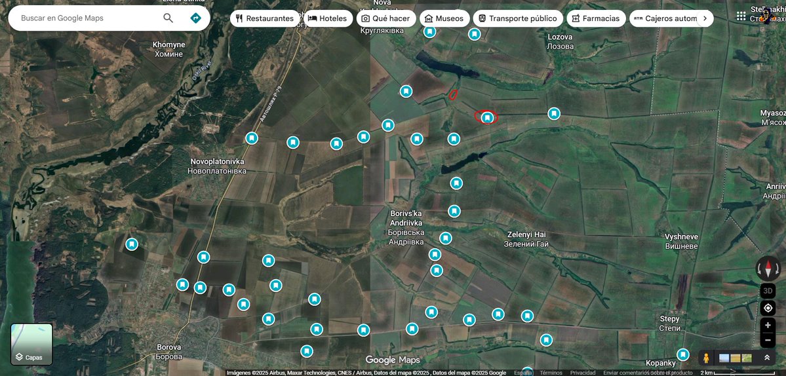786x376 pixels.
Task: Open directions with the blue arrow icon
Action: click(195, 18)
